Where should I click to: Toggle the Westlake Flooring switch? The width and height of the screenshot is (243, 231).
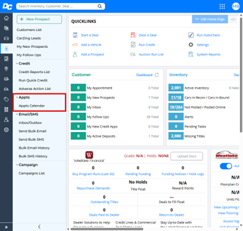(x=226, y=166)
